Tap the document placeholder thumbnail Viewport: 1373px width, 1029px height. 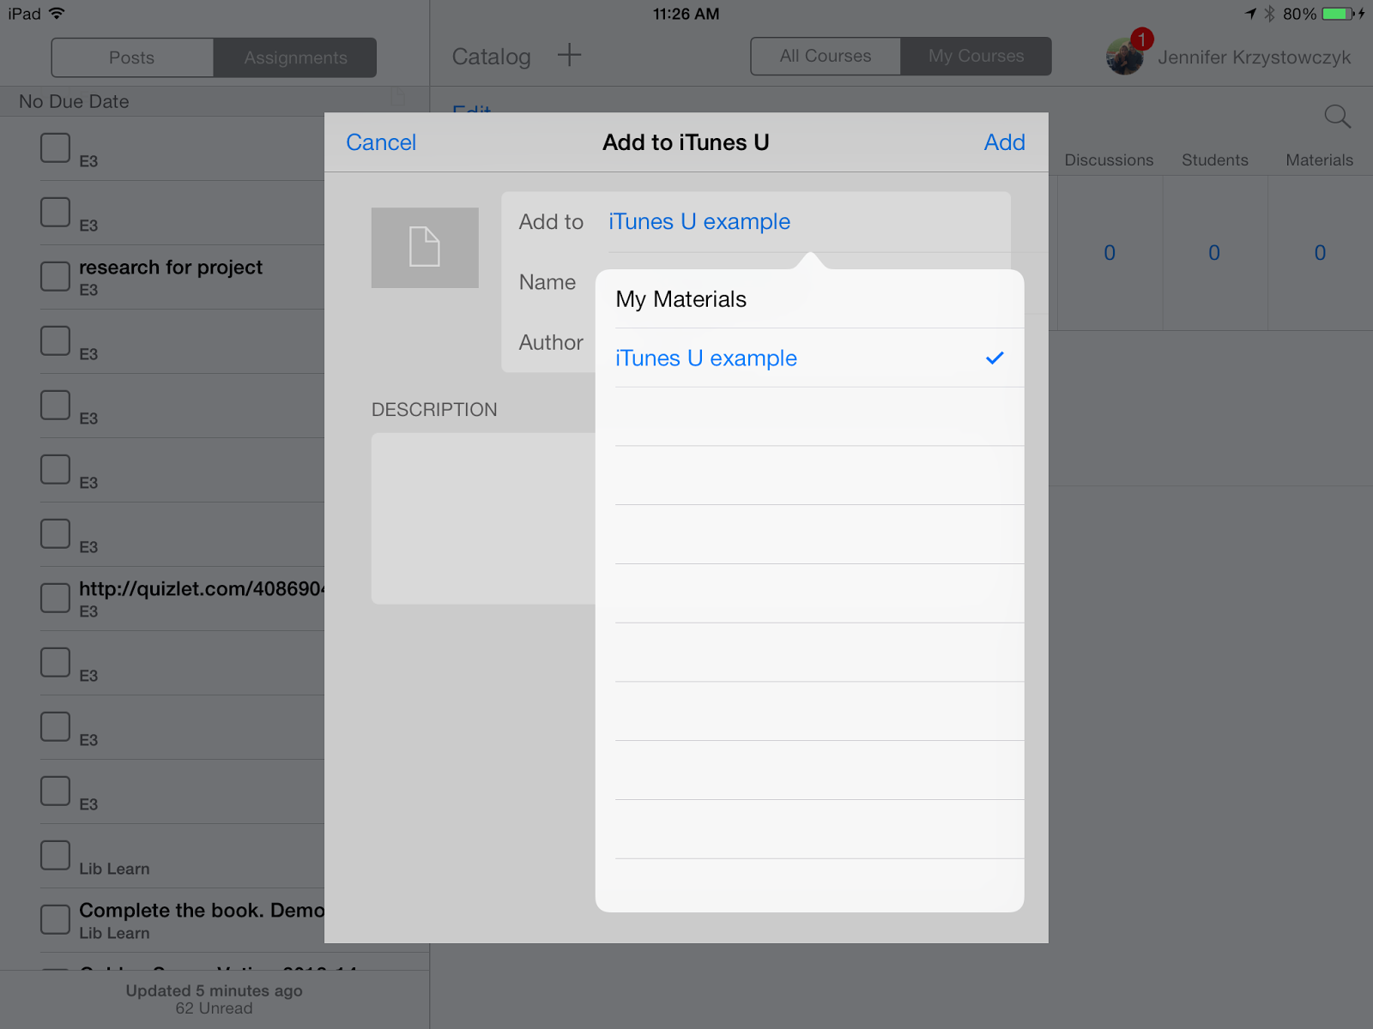point(425,248)
